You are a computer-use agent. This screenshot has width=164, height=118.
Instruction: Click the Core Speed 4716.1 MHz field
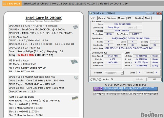(113, 56)
